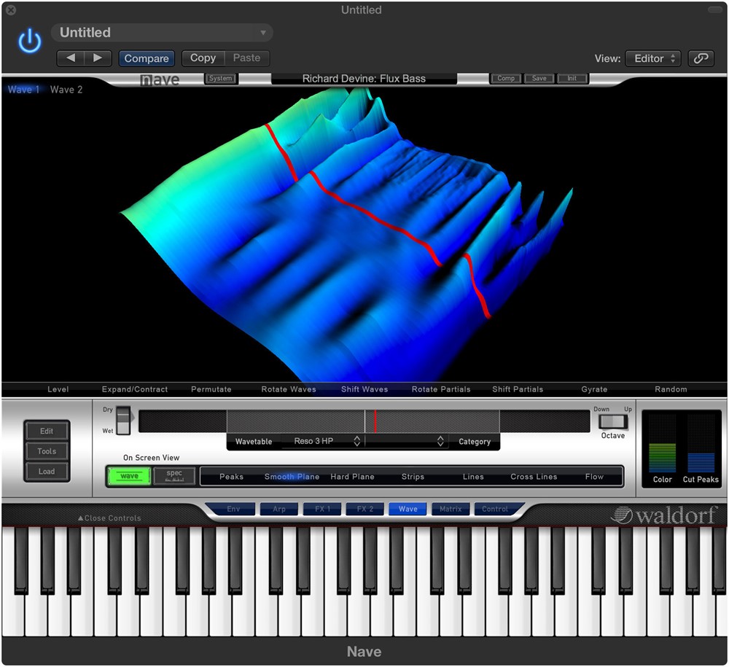The image size is (729, 667).
Task: Click the link chain icon button
Action: 701,58
